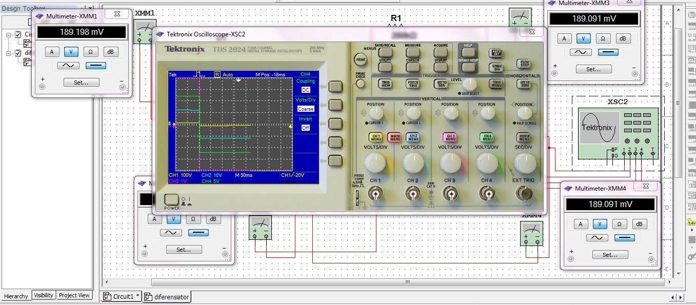Select voltmeter mode V on Multimeter-XMM1

coord(71,52)
